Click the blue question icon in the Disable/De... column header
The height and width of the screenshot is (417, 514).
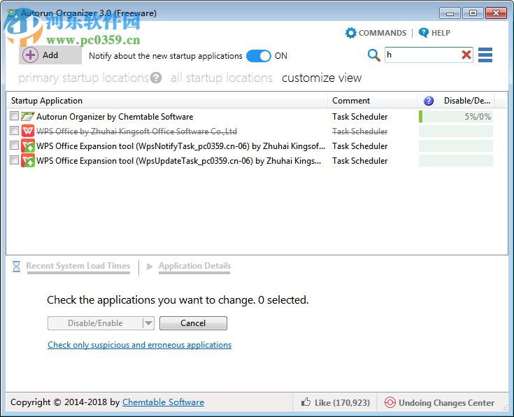pyautogui.click(x=429, y=101)
